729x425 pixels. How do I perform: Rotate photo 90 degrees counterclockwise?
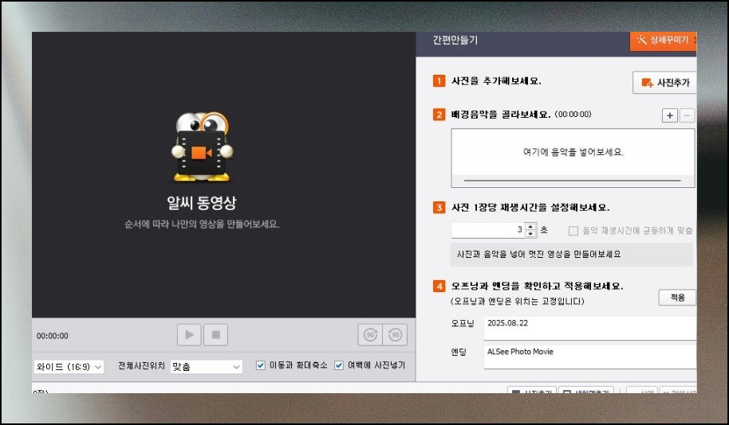click(x=395, y=334)
